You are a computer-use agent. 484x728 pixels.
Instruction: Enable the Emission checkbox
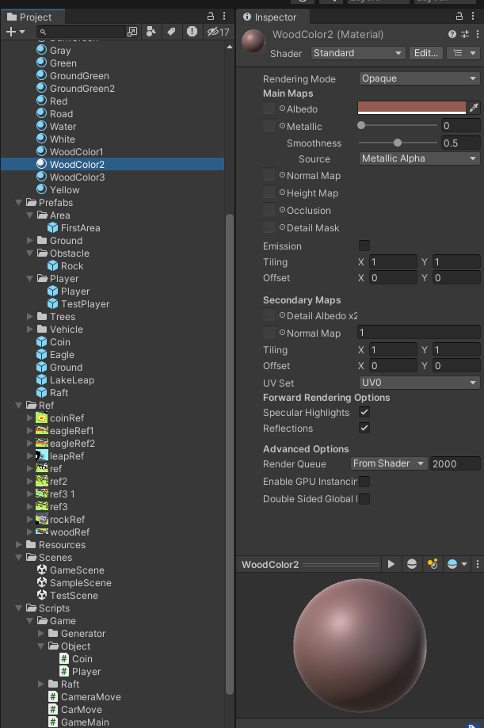pyautogui.click(x=364, y=246)
